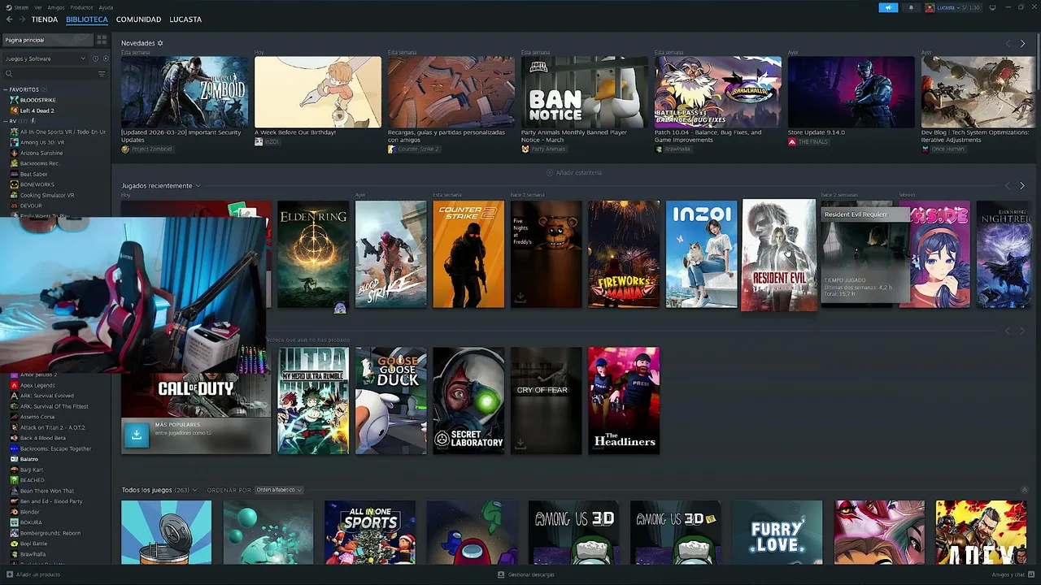Screen dimensions: 1041x585
Task: Click Añadir estantería to add a shelf
Action: point(574,172)
